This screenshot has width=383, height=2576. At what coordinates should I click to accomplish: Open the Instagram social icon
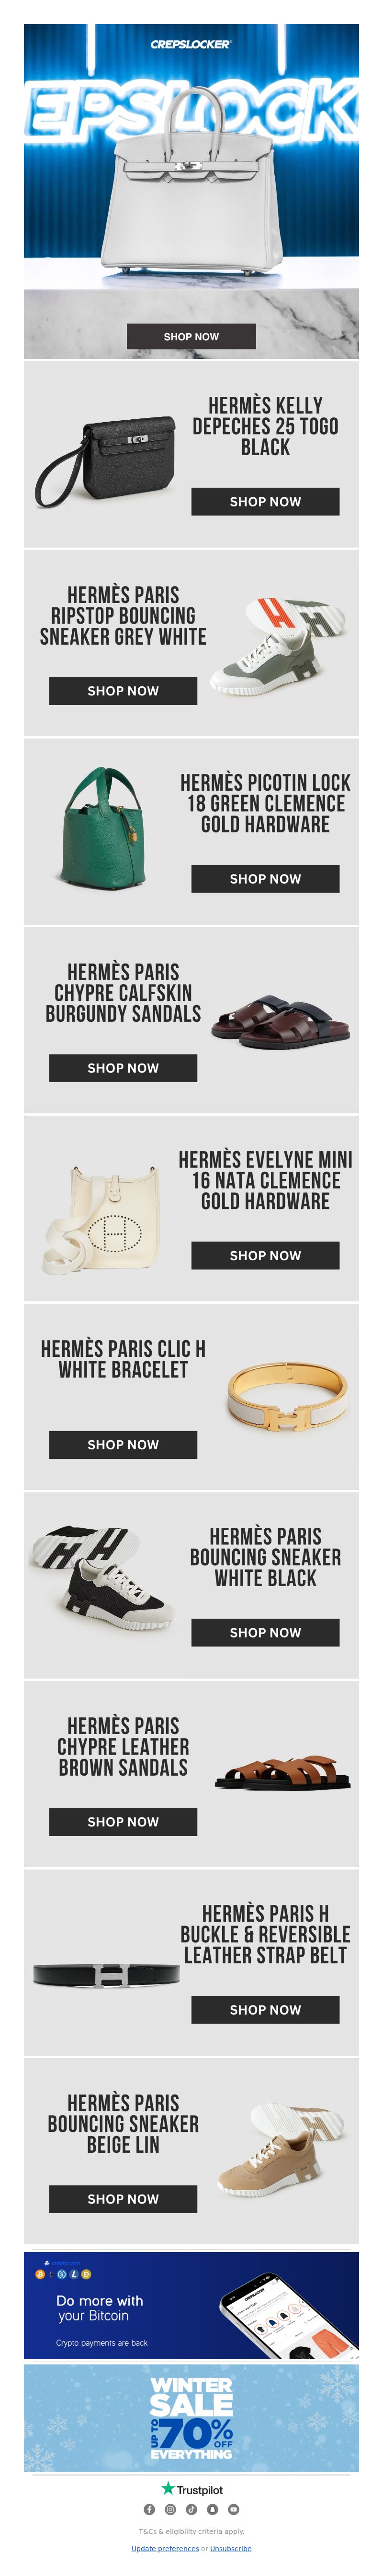pyautogui.click(x=170, y=2509)
